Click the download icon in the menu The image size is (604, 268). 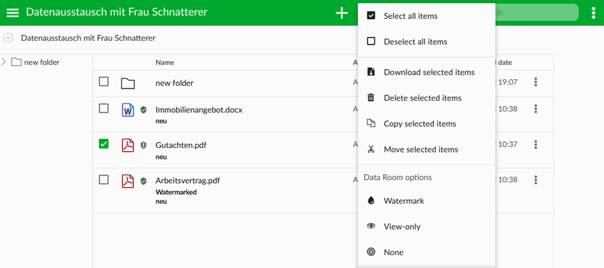(371, 72)
